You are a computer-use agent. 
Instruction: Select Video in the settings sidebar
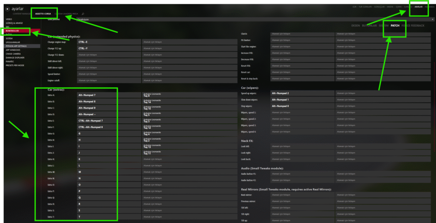pos(9,19)
